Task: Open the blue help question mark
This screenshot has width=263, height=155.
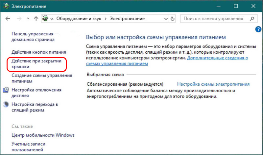Action: point(258,30)
